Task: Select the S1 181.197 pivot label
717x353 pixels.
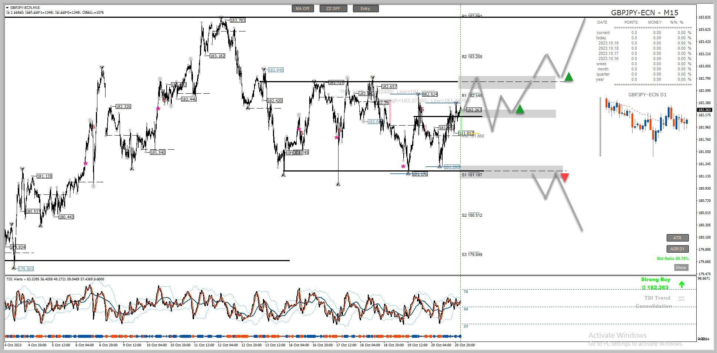Action: click(x=472, y=175)
